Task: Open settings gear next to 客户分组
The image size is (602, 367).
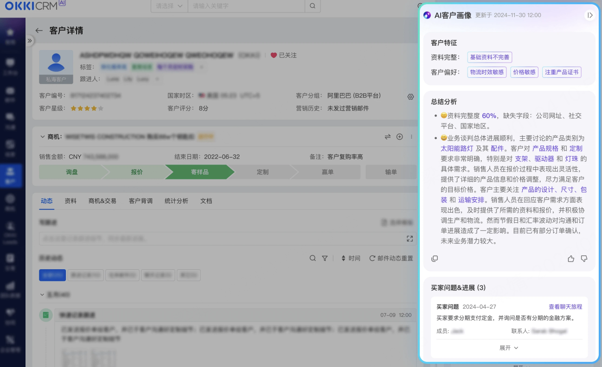Action: pyautogui.click(x=410, y=97)
